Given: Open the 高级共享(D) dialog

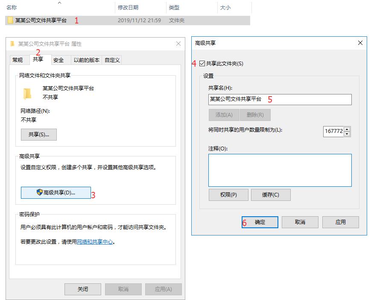Looking at the screenshot, I should tap(56, 192).
